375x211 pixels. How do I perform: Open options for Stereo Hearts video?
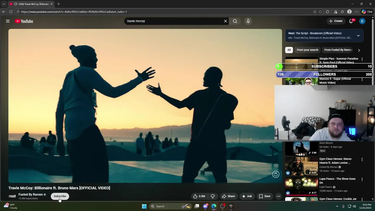(362, 159)
